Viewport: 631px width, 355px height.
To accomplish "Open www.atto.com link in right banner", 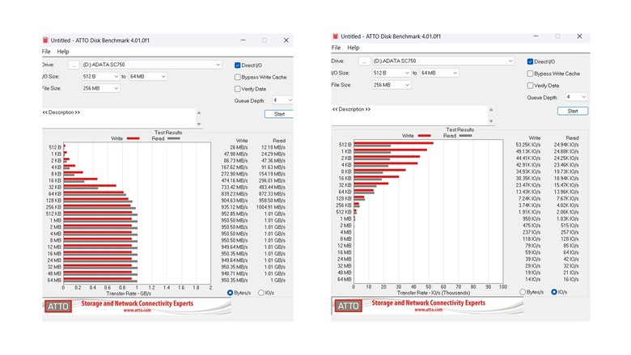I will click(428, 310).
